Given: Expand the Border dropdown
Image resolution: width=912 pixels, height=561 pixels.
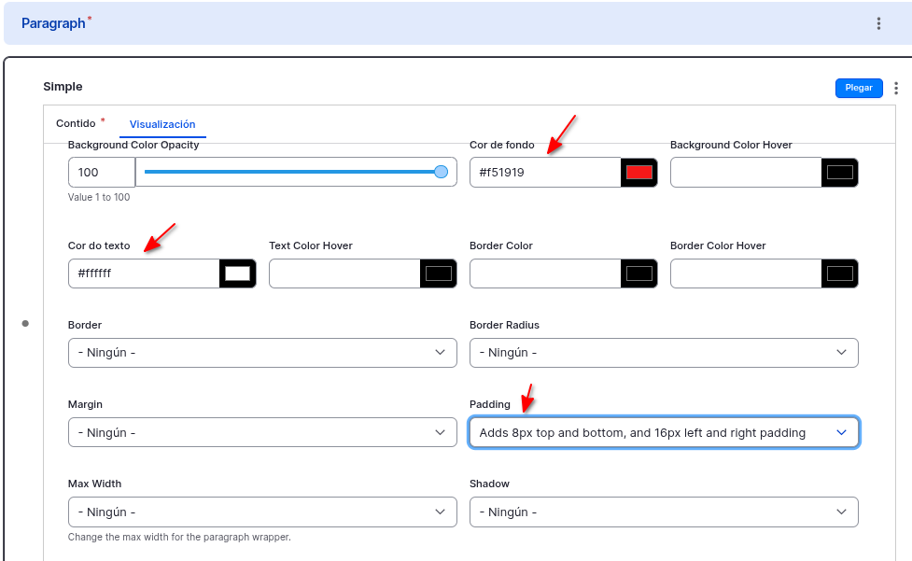Looking at the screenshot, I should 262,353.
